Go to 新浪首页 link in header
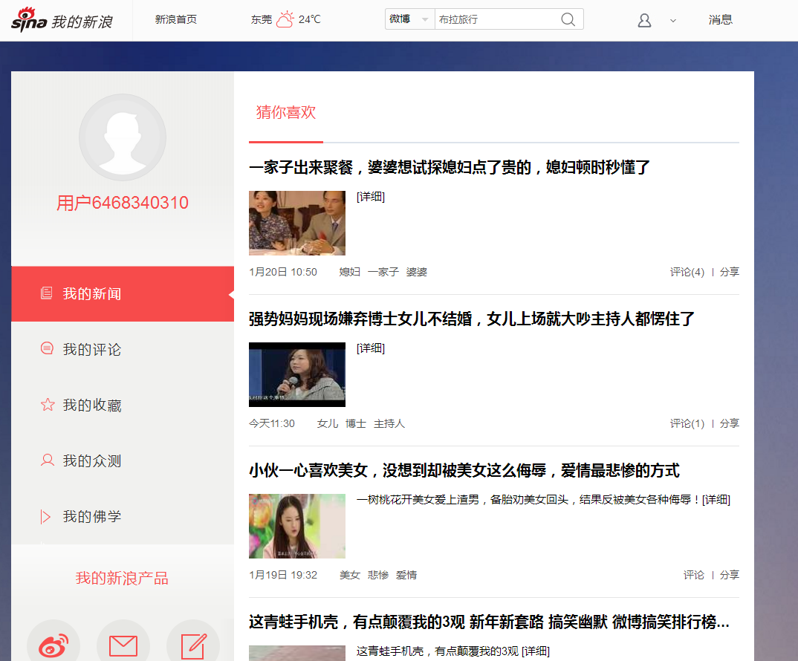The height and width of the screenshot is (661, 798). tap(175, 19)
